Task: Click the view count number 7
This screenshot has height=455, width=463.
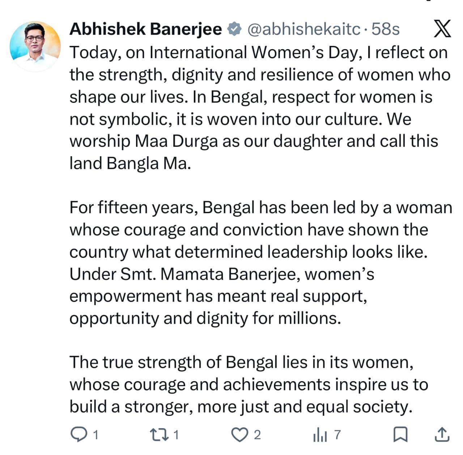Action: pos(337,434)
